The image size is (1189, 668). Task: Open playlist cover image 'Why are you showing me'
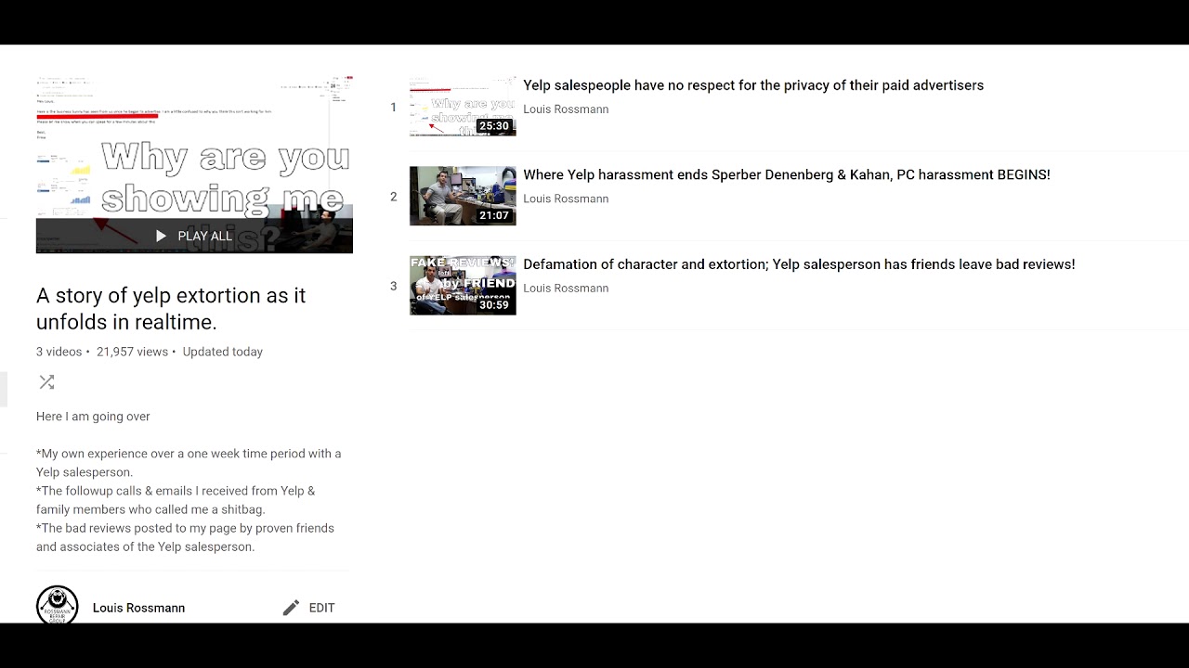194,165
